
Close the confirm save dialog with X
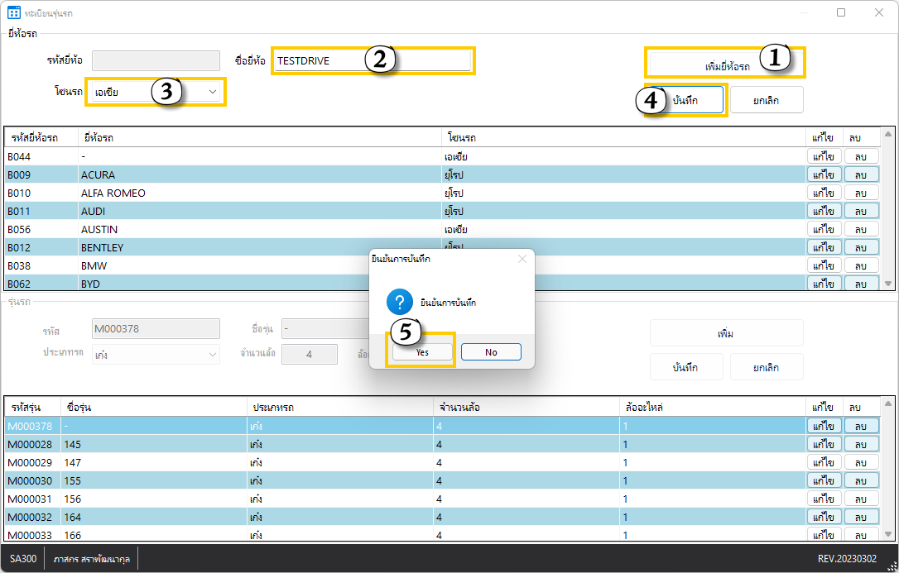tap(522, 259)
